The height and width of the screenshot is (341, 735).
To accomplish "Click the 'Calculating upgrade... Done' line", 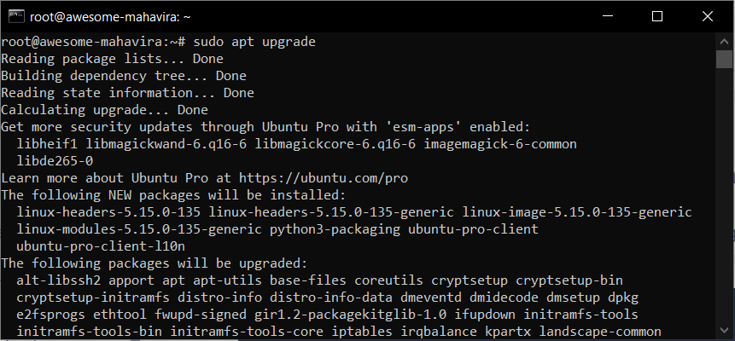I will (x=104, y=111).
